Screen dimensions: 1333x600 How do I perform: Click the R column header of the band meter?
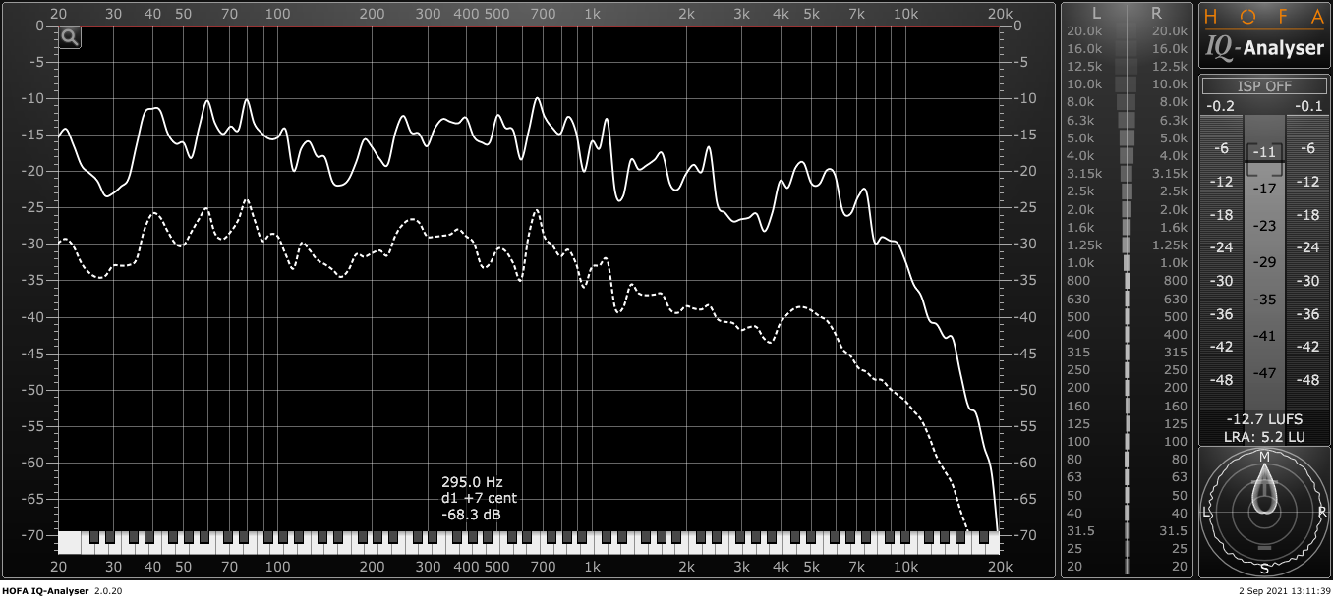[x=1155, y=13]
